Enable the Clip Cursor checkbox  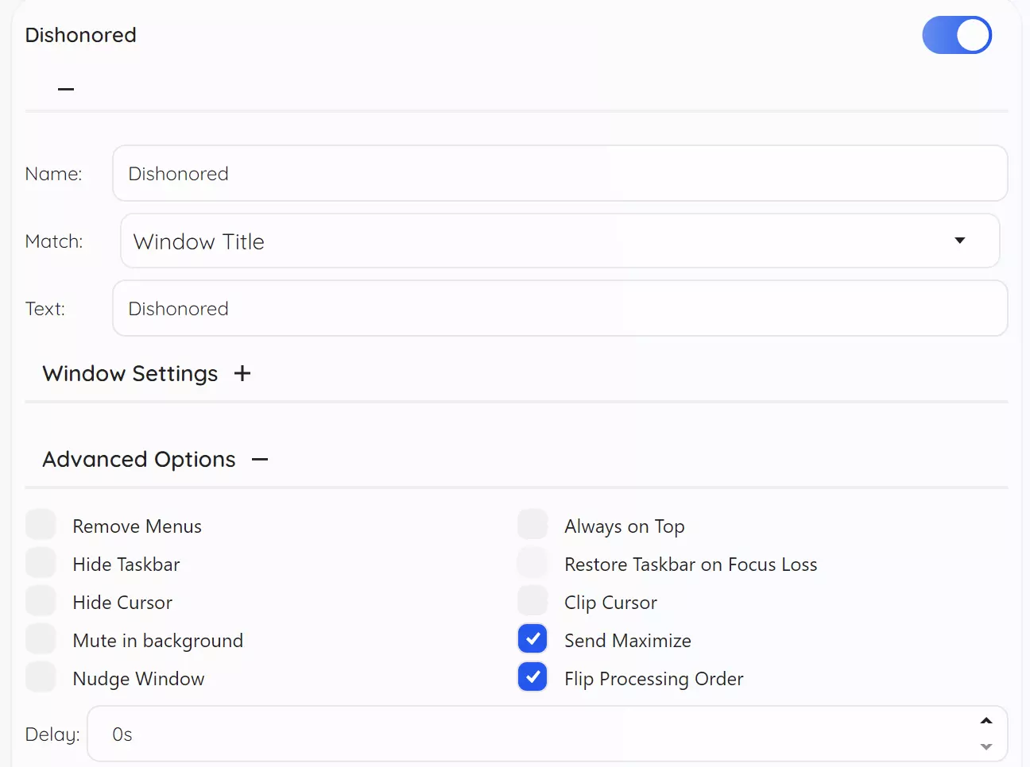532,601
